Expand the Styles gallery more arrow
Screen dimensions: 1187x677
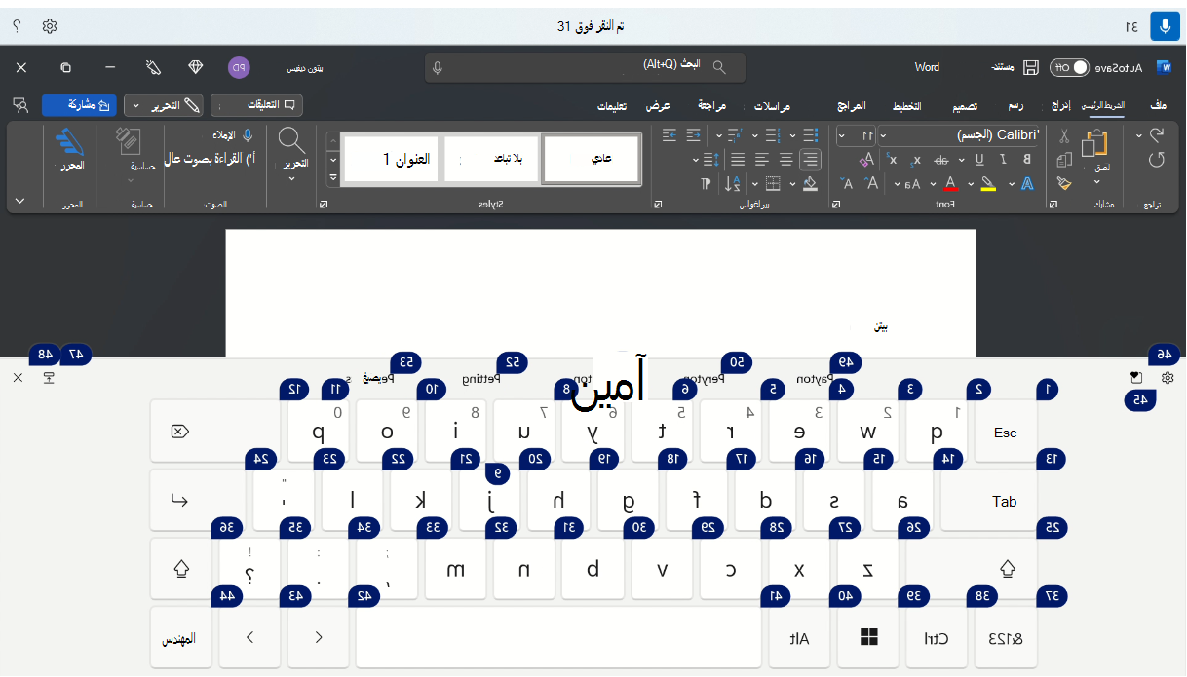pyautogui.click(x=333, y=177)
